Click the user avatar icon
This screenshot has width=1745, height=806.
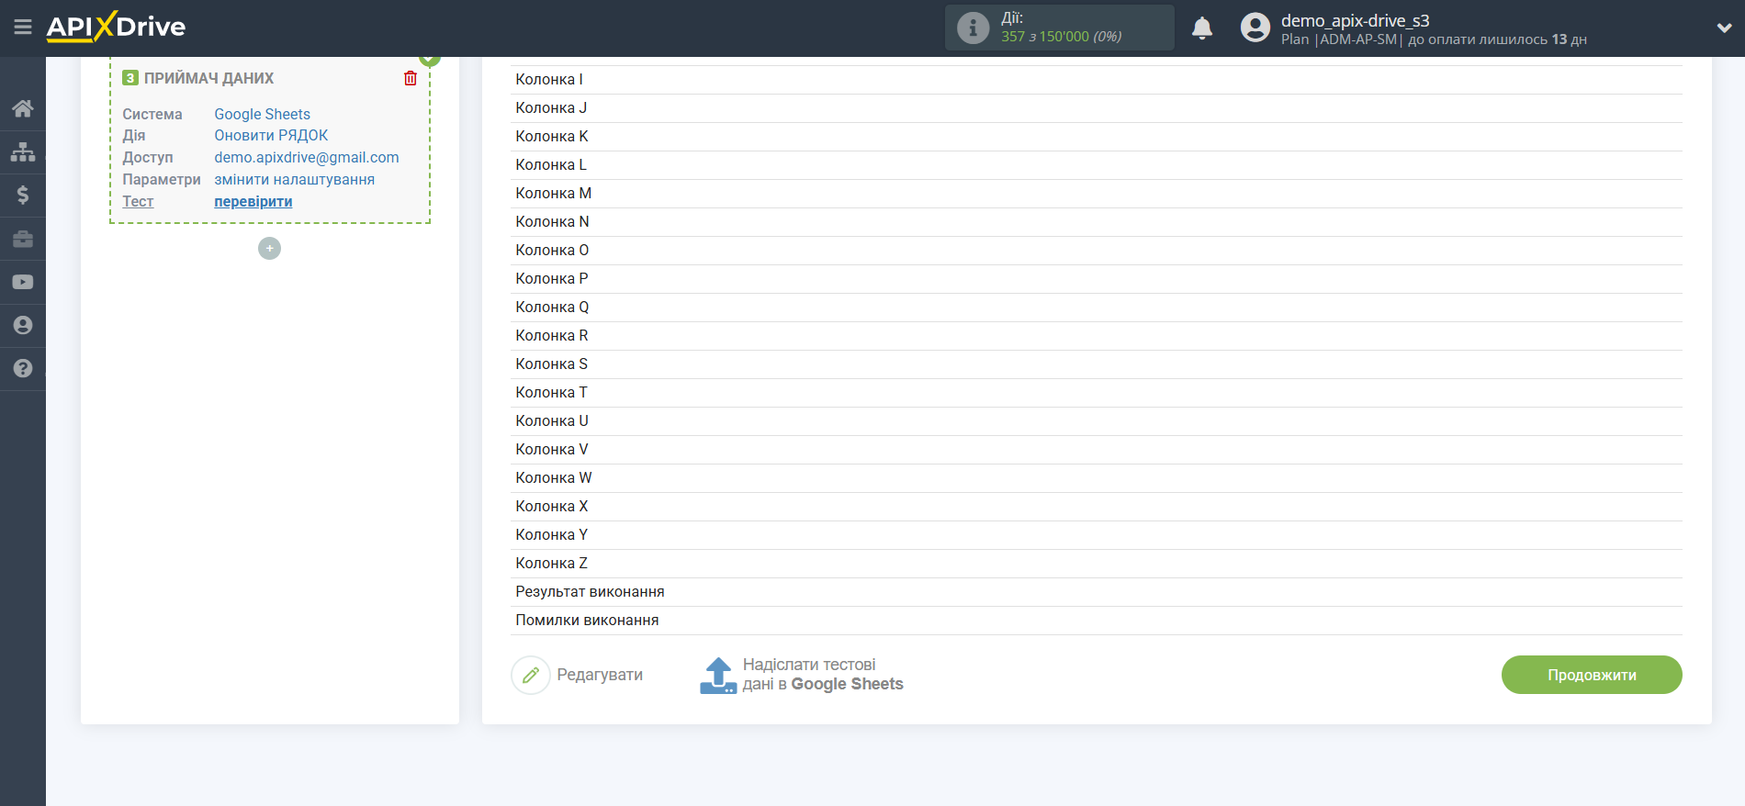coord(1255,28)
